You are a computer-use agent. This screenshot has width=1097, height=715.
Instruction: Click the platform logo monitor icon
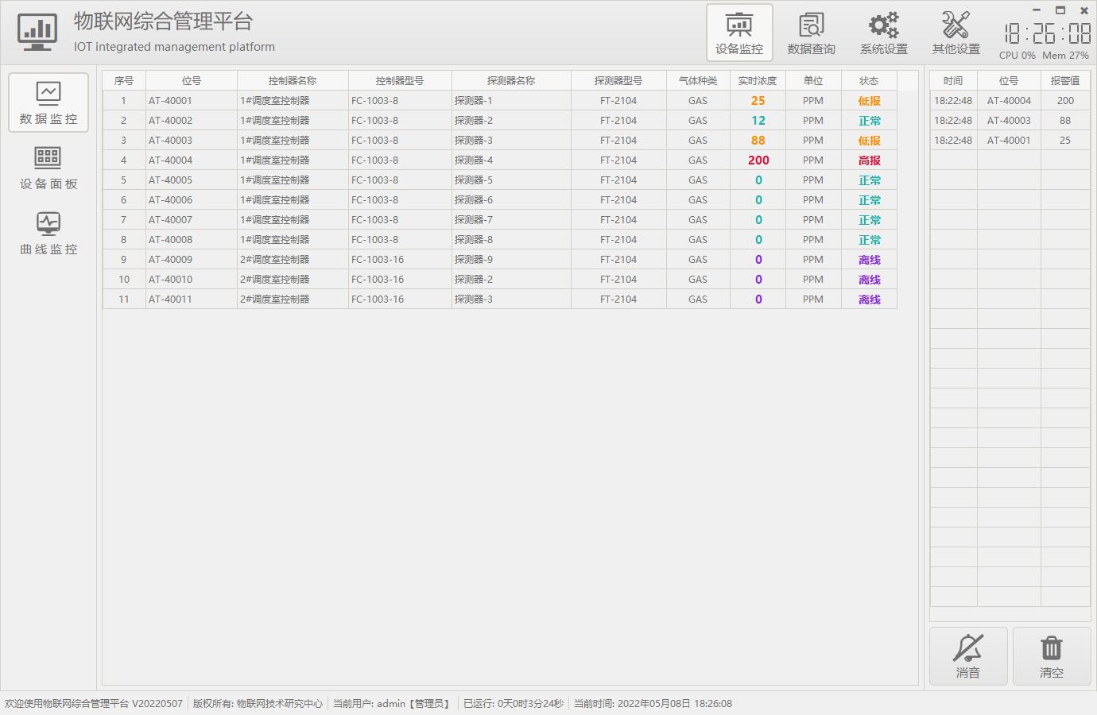(37, 33)
